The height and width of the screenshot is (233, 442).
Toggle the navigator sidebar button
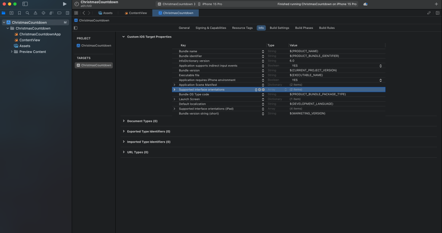click(25, 4)
